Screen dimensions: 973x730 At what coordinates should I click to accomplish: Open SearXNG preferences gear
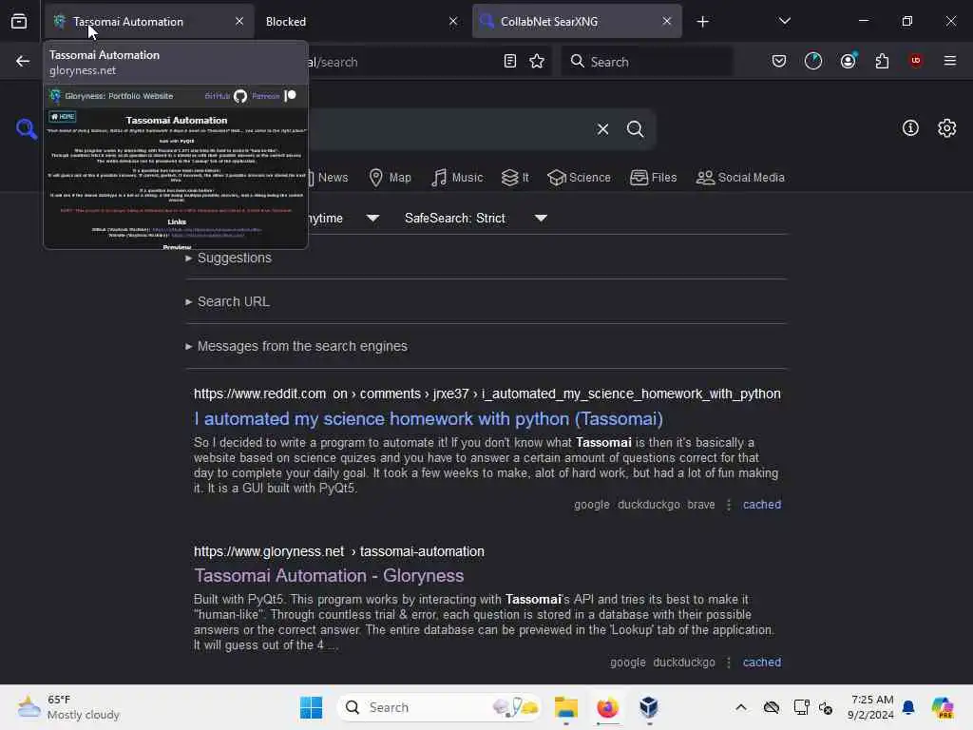(946, 128)
